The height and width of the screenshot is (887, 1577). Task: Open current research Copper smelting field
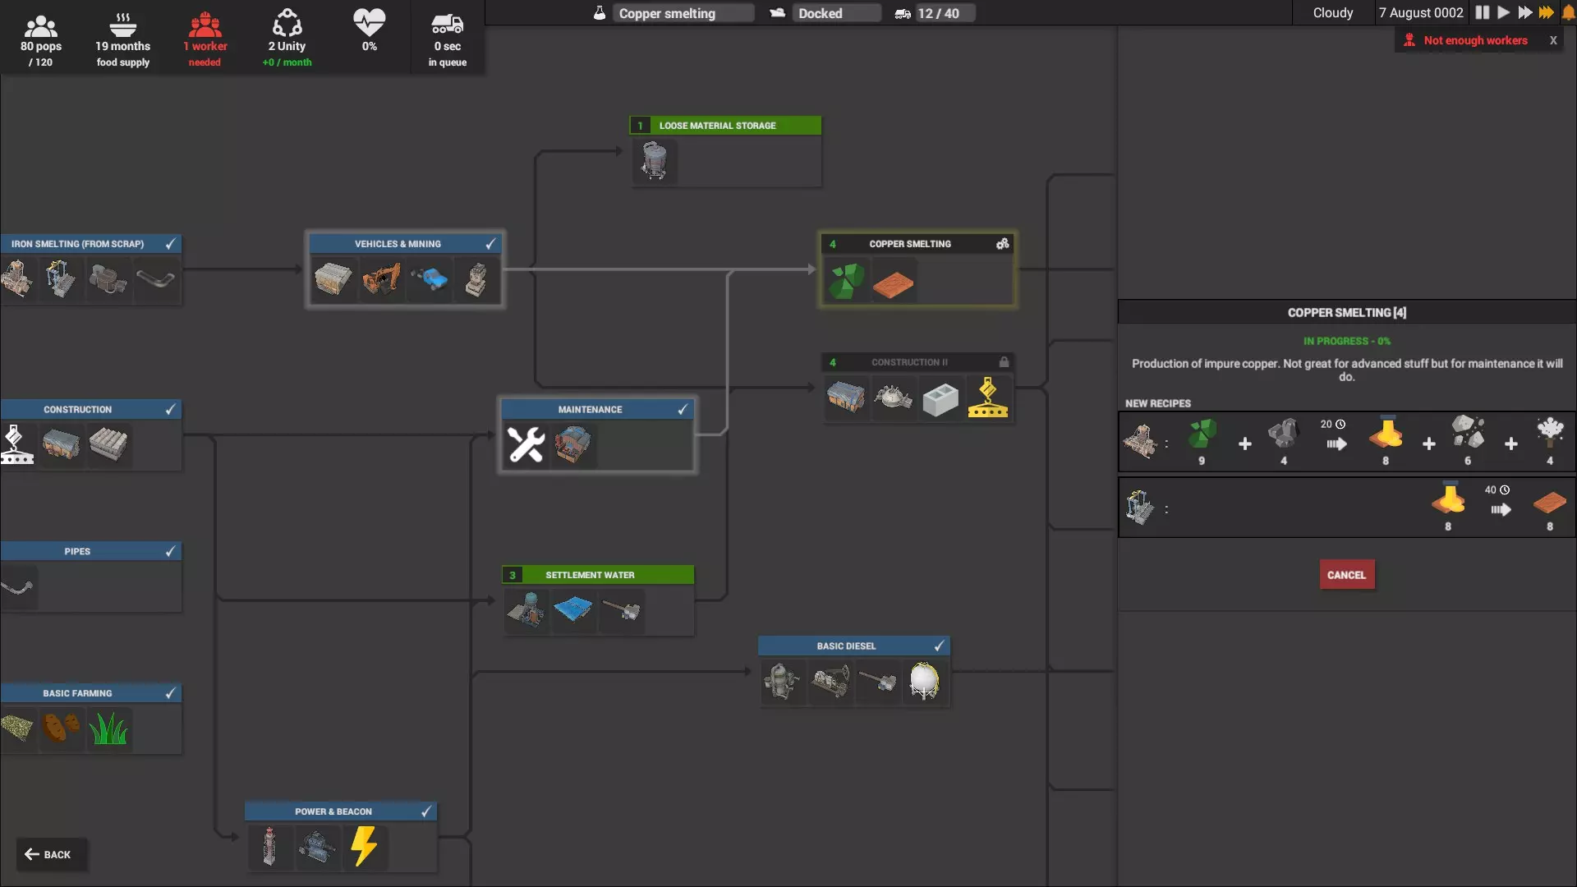tap(682, 13)
